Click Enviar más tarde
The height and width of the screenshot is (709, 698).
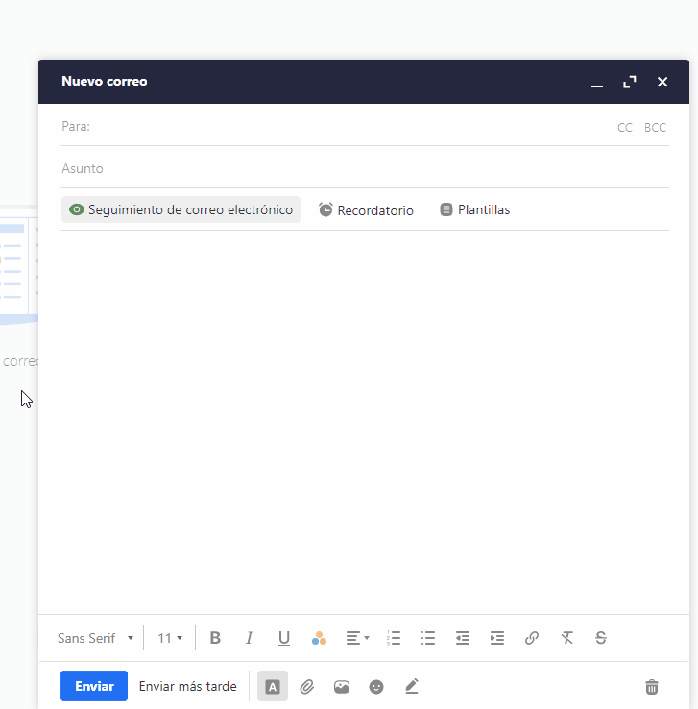tap(188, 686)
